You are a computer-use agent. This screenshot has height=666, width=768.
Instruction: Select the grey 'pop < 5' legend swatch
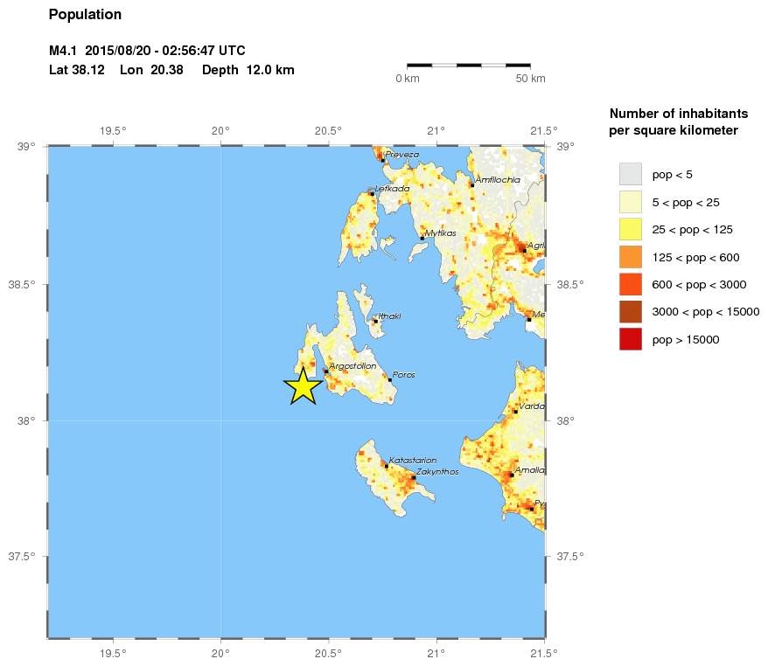click(631, 174)
